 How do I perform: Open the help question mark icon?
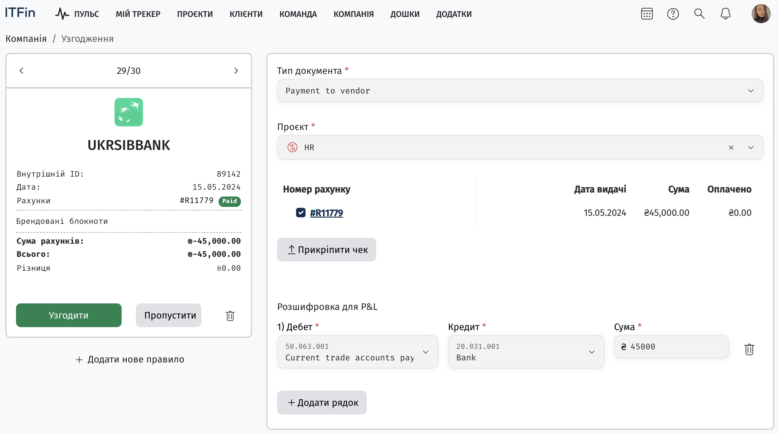click(673, 14)
